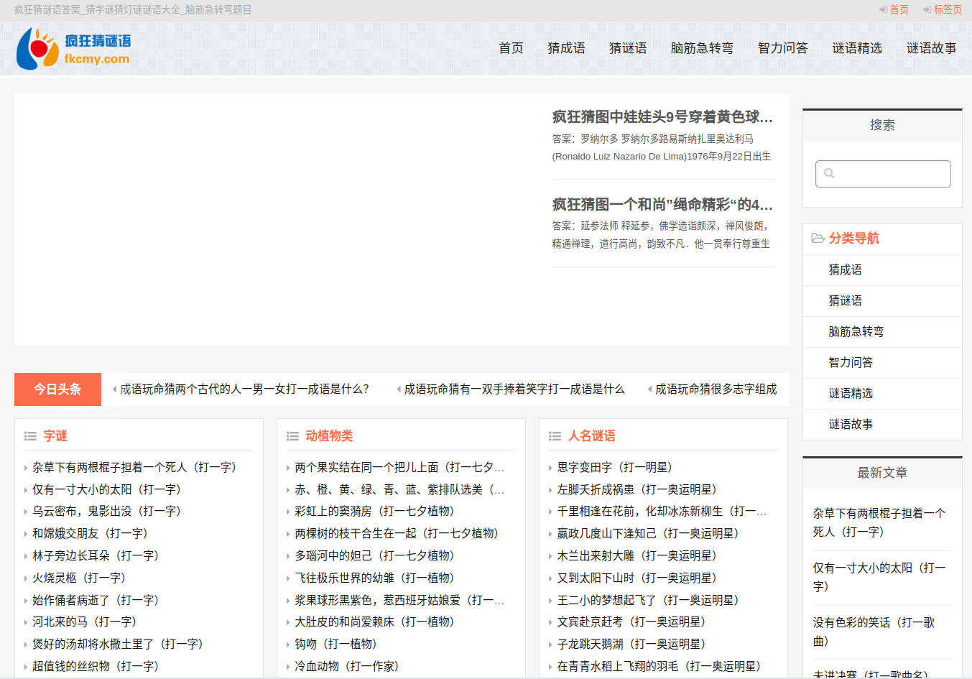The width and height of the screenshot is (972, 679).
Task: Open the 疯狂猜图中娃娃头9号 article headline
Action: pyautogui.click(x=662, y=117)
